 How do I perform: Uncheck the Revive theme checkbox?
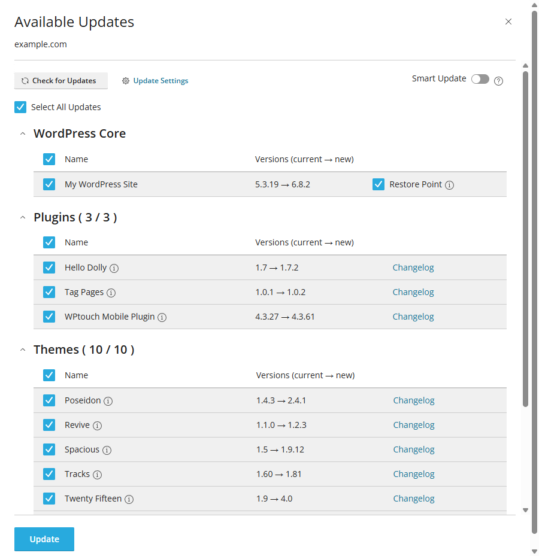49,425
